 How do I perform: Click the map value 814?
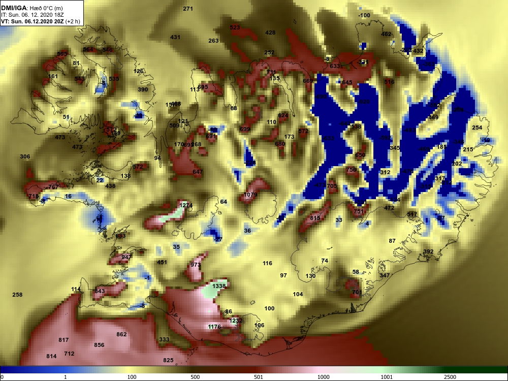point(51,357)
